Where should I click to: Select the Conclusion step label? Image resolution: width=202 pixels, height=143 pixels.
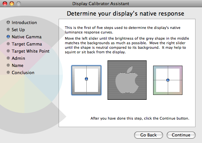(23, 73)
